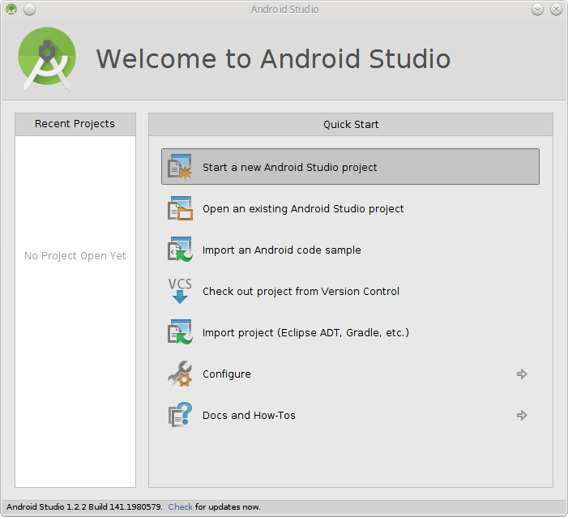568x517 pixels.
Task: Open an existing Android Studio project
Action: [x=303, y=209]
